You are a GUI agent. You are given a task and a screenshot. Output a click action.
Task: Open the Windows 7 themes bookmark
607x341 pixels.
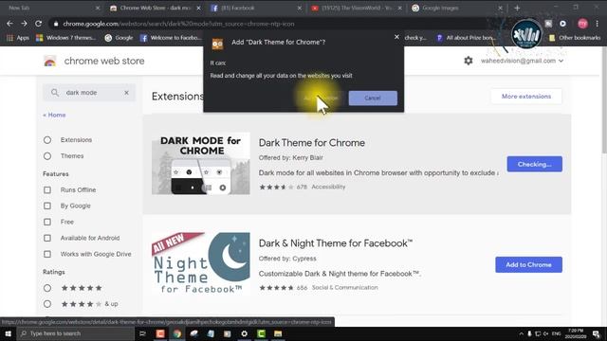(x=65, y=38)
